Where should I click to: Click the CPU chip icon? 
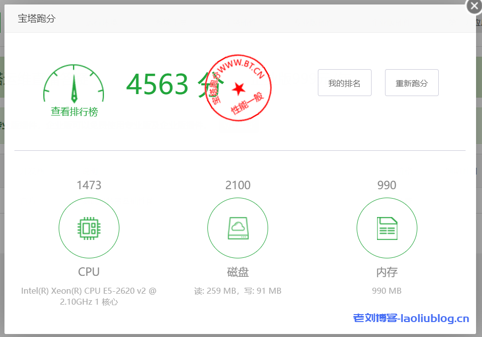89,228
